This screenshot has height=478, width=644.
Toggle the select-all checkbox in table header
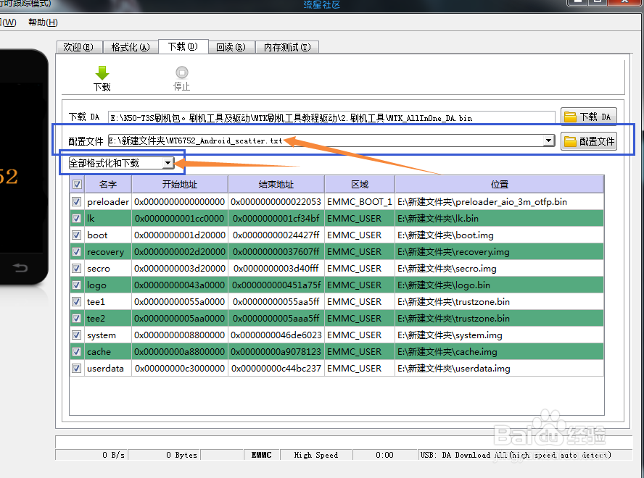click(77, 185)
